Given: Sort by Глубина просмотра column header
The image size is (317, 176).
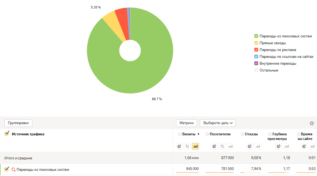Looking at the screenshot, I should coord(279,136).
